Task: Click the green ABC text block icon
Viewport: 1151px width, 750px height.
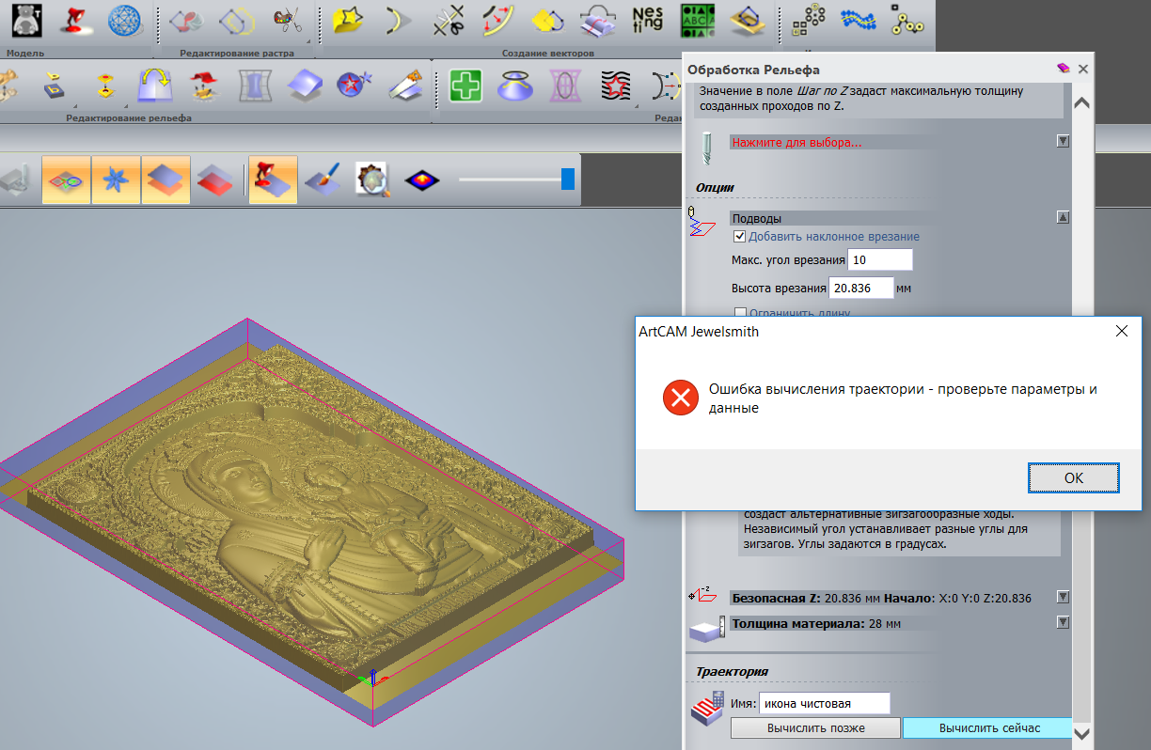Action: coord(696,21)
